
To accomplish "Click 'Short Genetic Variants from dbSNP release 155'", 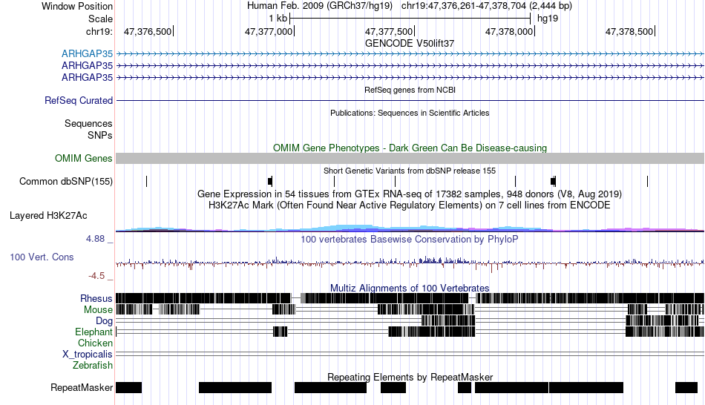I will click(x=410, y=171).
